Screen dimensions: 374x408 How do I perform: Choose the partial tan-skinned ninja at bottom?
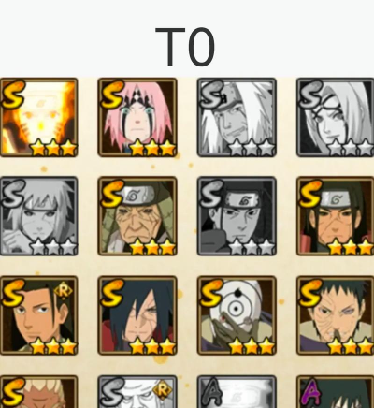38,392
